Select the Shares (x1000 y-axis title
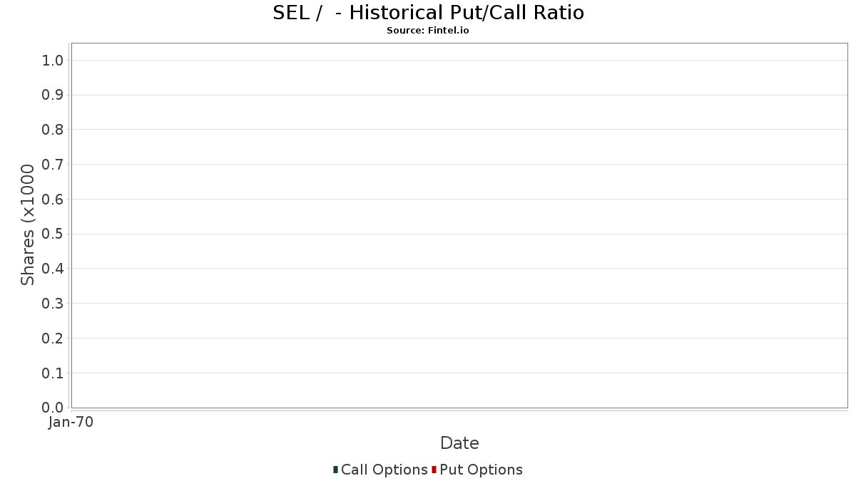Screen dimensions: 856x481 [28, 225]
